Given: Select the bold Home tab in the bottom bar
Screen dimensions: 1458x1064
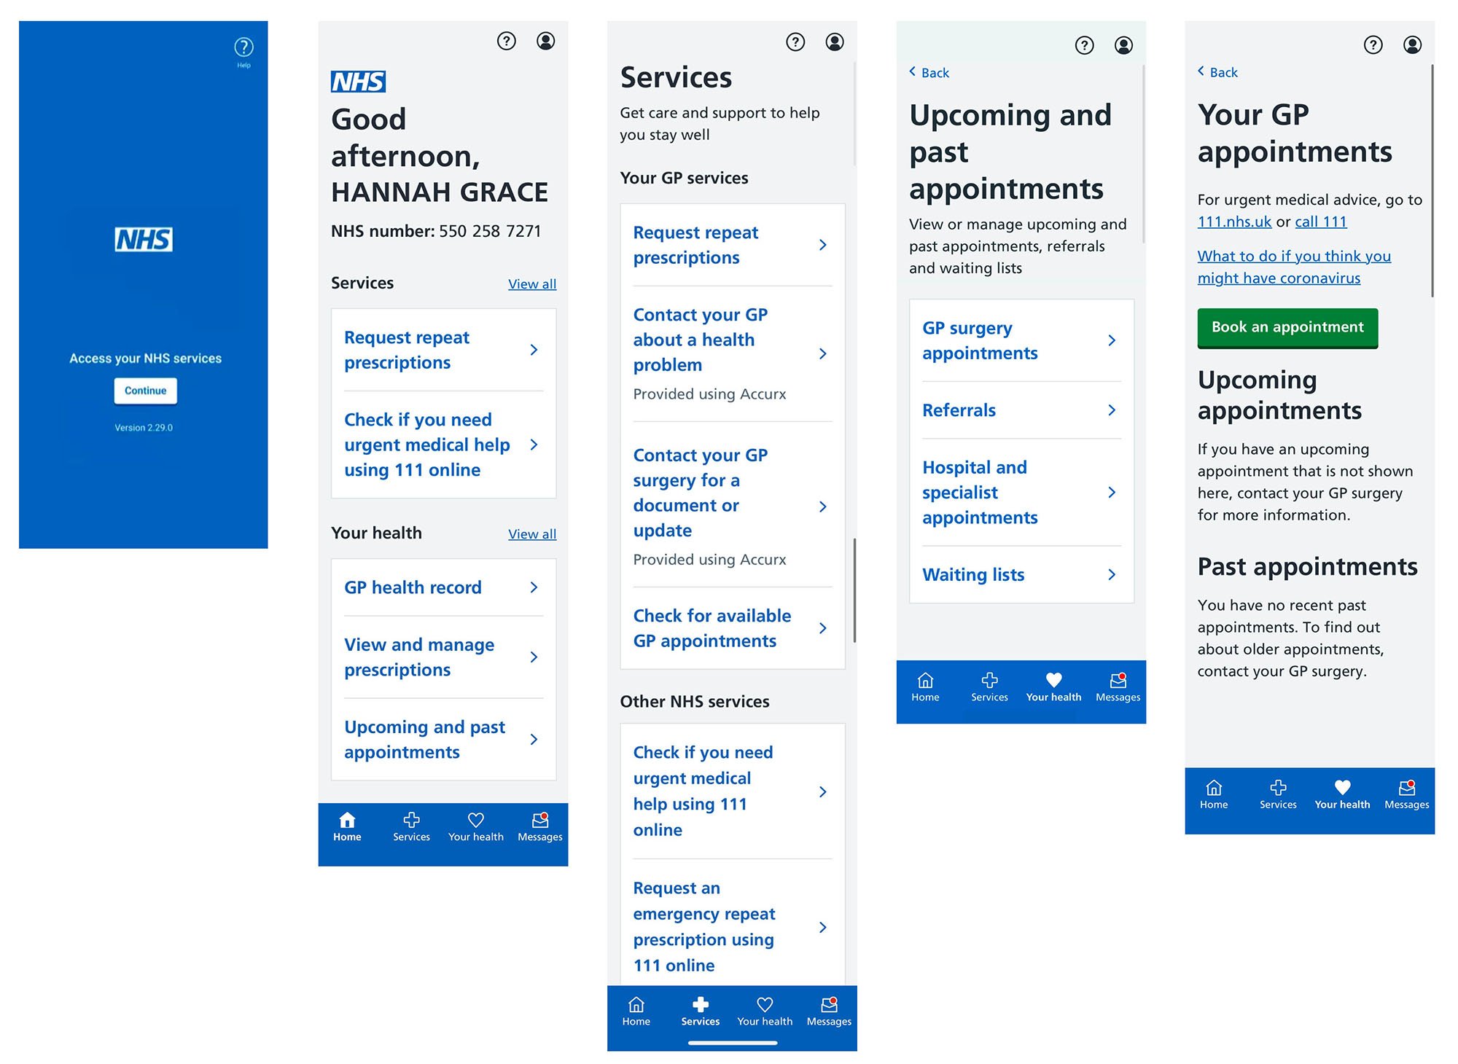Looking at the screenshot, I should click(x=347, y=826).
